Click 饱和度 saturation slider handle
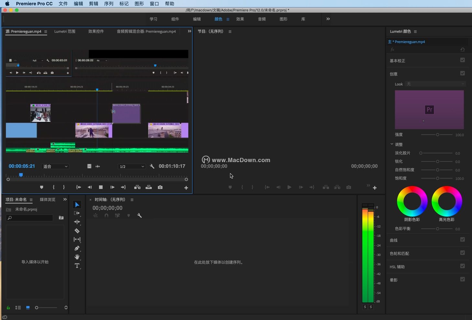The width and height of the screenshot is (472, 320). (437, 178)
